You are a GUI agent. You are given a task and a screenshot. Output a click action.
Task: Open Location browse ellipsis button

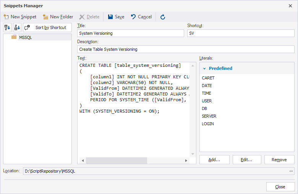click(291, 171)
